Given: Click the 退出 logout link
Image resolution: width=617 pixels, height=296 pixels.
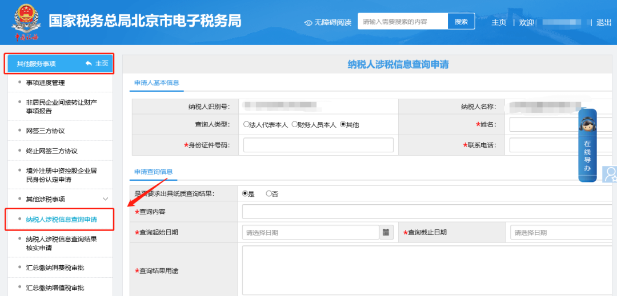Looking at the screenshot, I should pyautogui.click(x=603, y=22).
